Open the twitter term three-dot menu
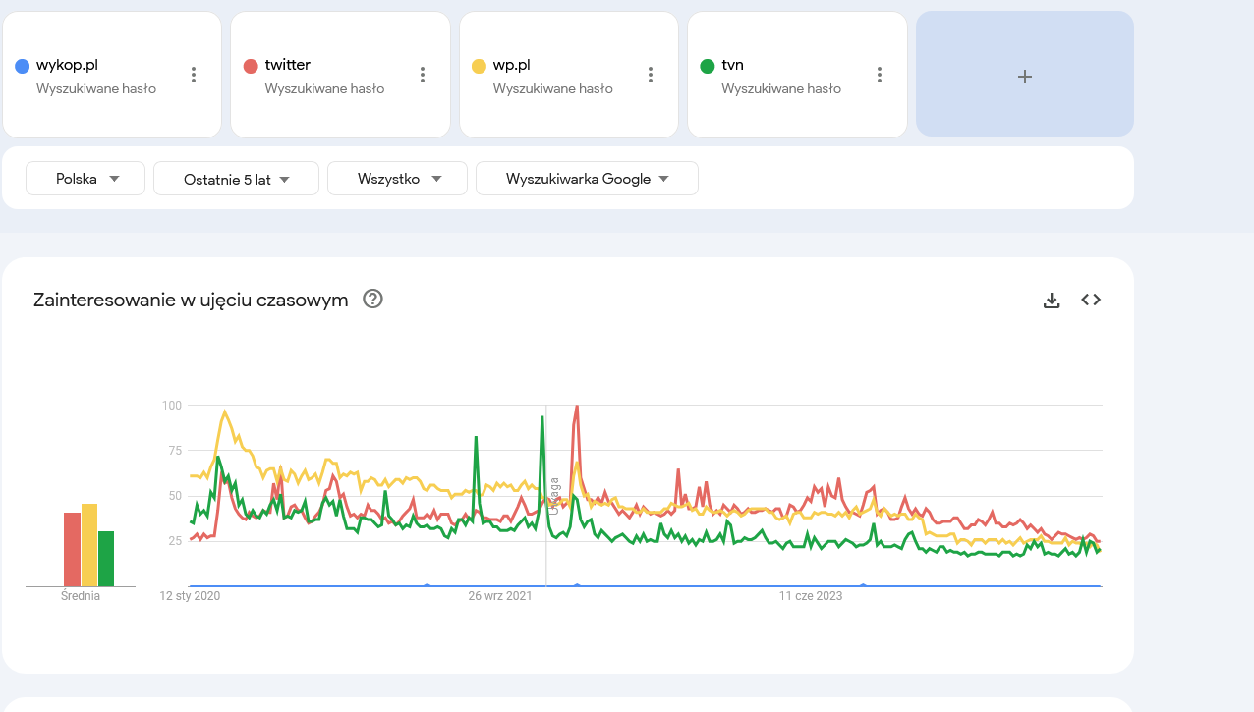Viewport: 1254px width, 712px height. 422,75
